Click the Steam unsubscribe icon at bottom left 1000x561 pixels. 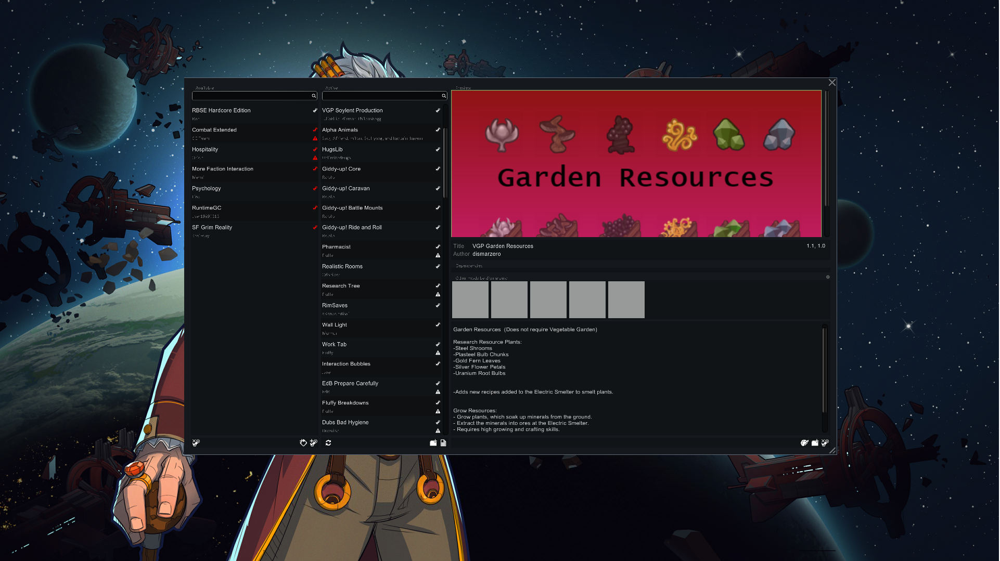click(196, 443)
